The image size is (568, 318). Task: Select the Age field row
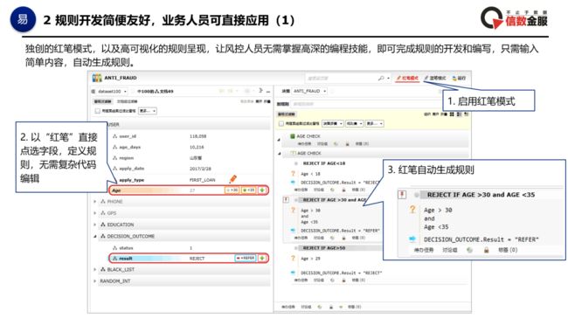[189, 190]
